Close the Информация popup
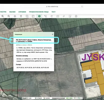The image size is (104, 100). click(52, 34)
